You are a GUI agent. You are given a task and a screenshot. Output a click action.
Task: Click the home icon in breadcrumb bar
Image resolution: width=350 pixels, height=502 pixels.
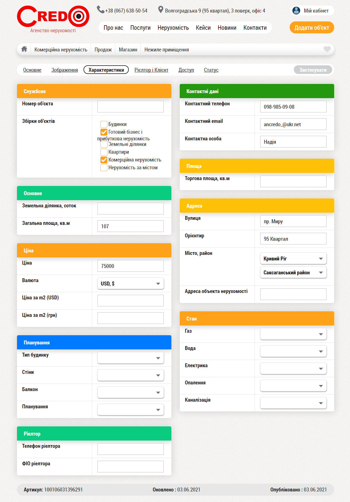[x=24, y=49]
